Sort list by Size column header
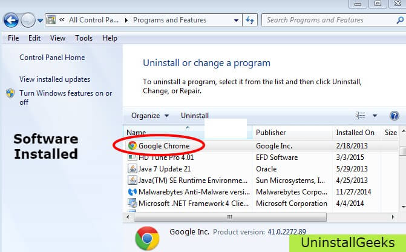This screenshot has width=406, height=252. (x=390, y=133)
